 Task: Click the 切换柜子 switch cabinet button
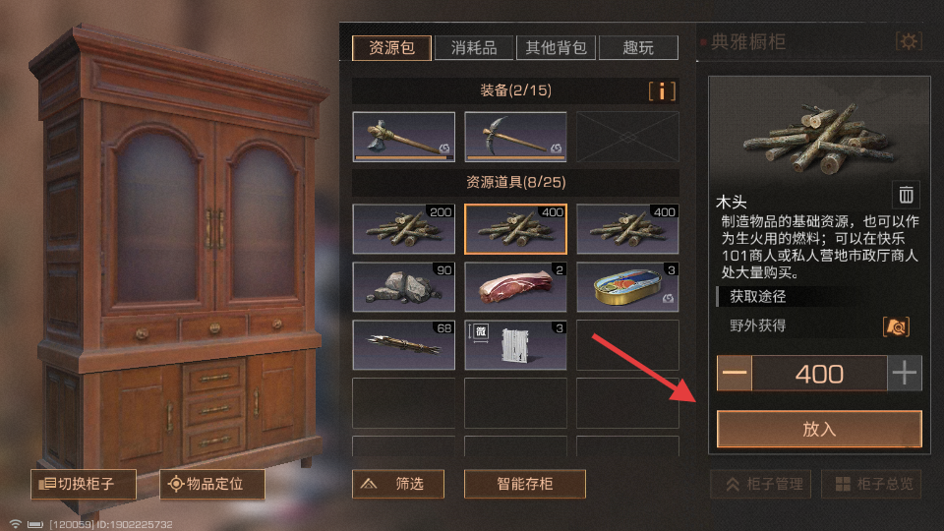[84, 484]
